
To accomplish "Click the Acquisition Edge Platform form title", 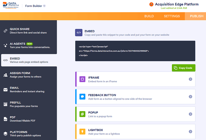I will pos(177,4).
